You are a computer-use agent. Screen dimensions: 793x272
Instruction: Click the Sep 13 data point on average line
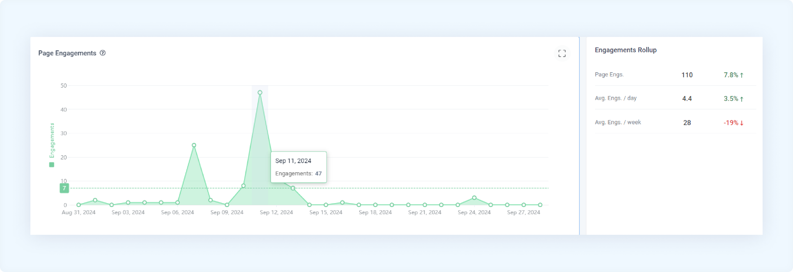click(293, 188)
